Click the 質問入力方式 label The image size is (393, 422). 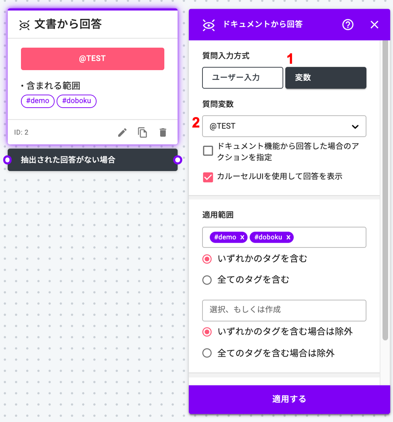pos(226,56)
